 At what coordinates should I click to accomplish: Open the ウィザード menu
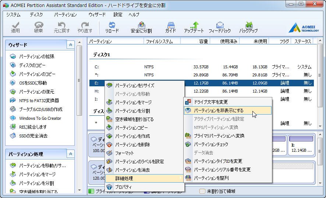click(97, 15)
